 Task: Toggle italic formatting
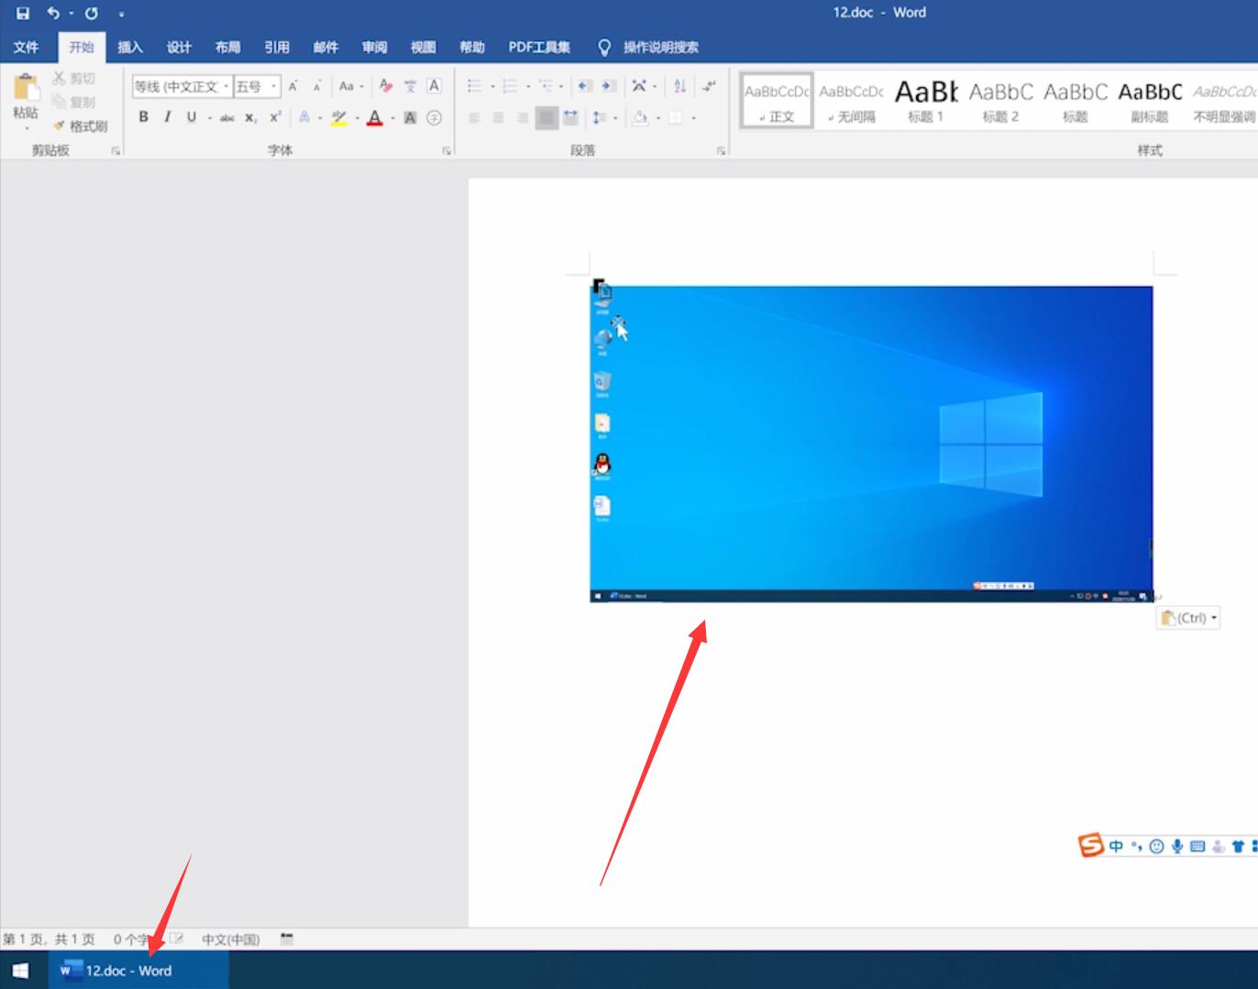tap(167, 116)
